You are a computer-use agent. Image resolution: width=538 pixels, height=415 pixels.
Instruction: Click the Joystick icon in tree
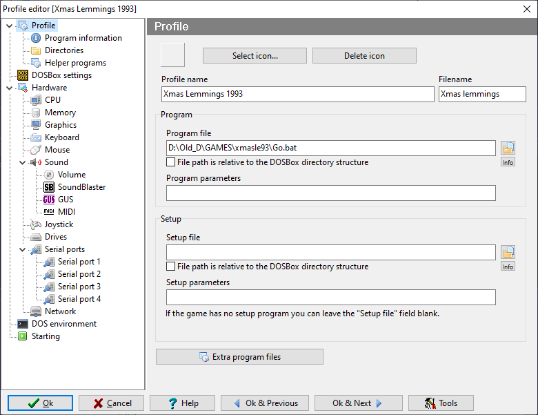36,224
